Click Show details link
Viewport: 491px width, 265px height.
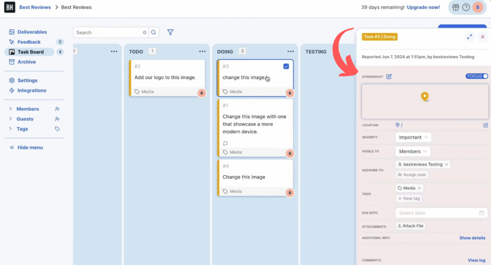click(x=472, y=238)
